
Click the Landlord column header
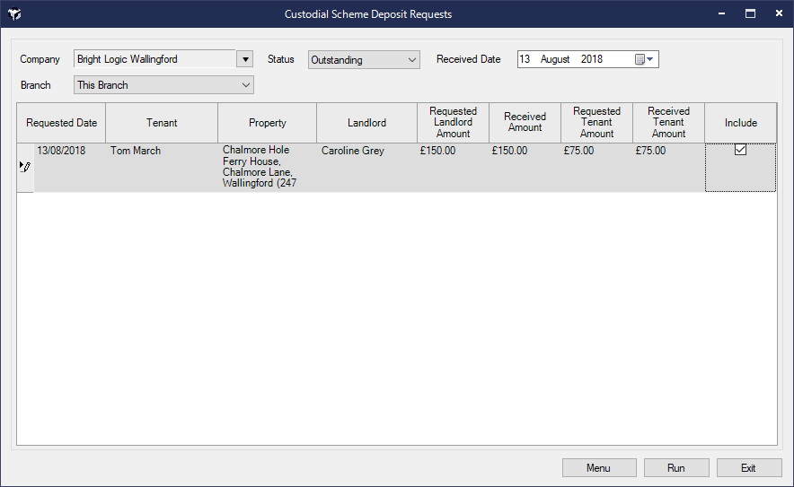pos(366,123)
